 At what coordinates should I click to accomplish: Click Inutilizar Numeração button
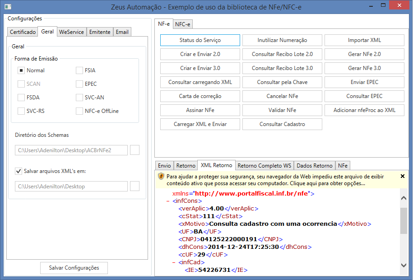click(x=283, y=40)
